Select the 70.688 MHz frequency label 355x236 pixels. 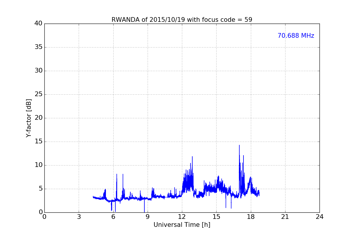point(296,36)
